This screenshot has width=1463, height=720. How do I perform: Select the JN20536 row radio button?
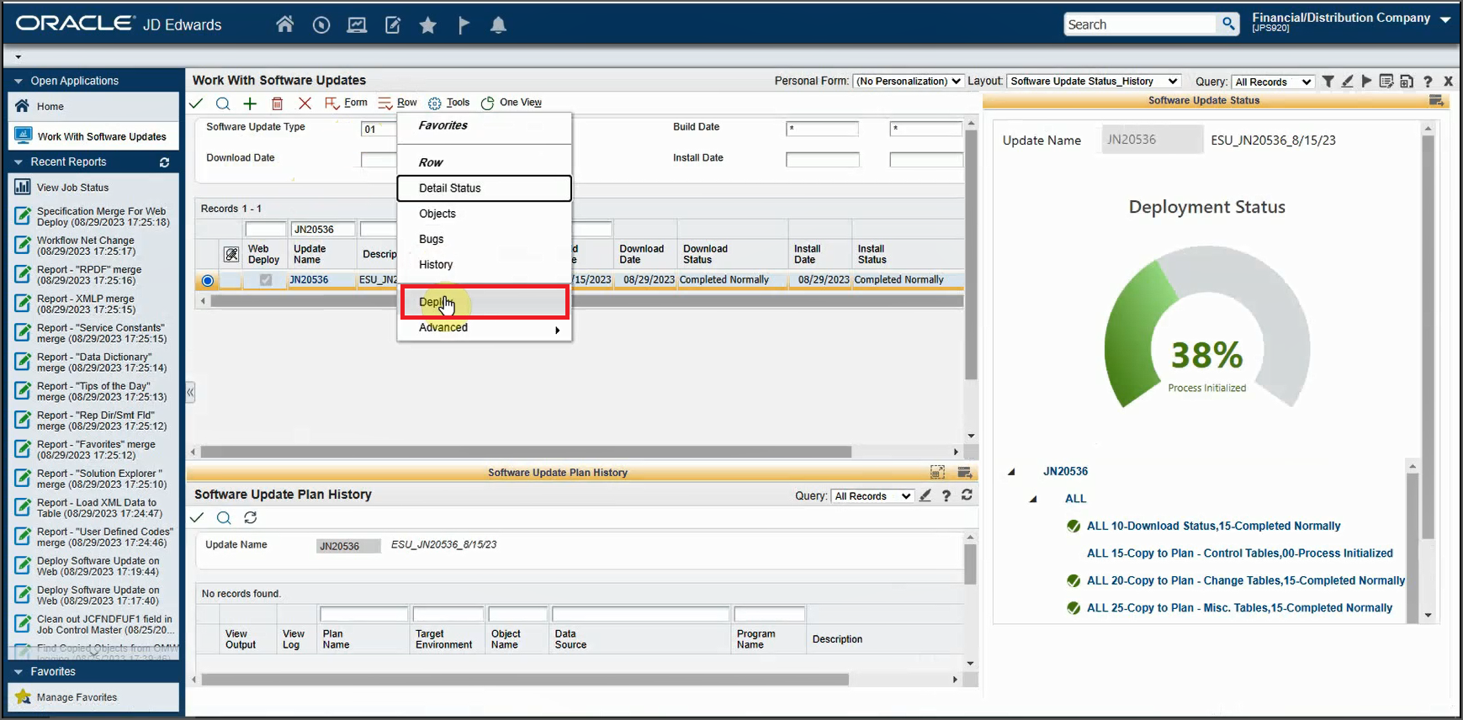click(207, 281)
